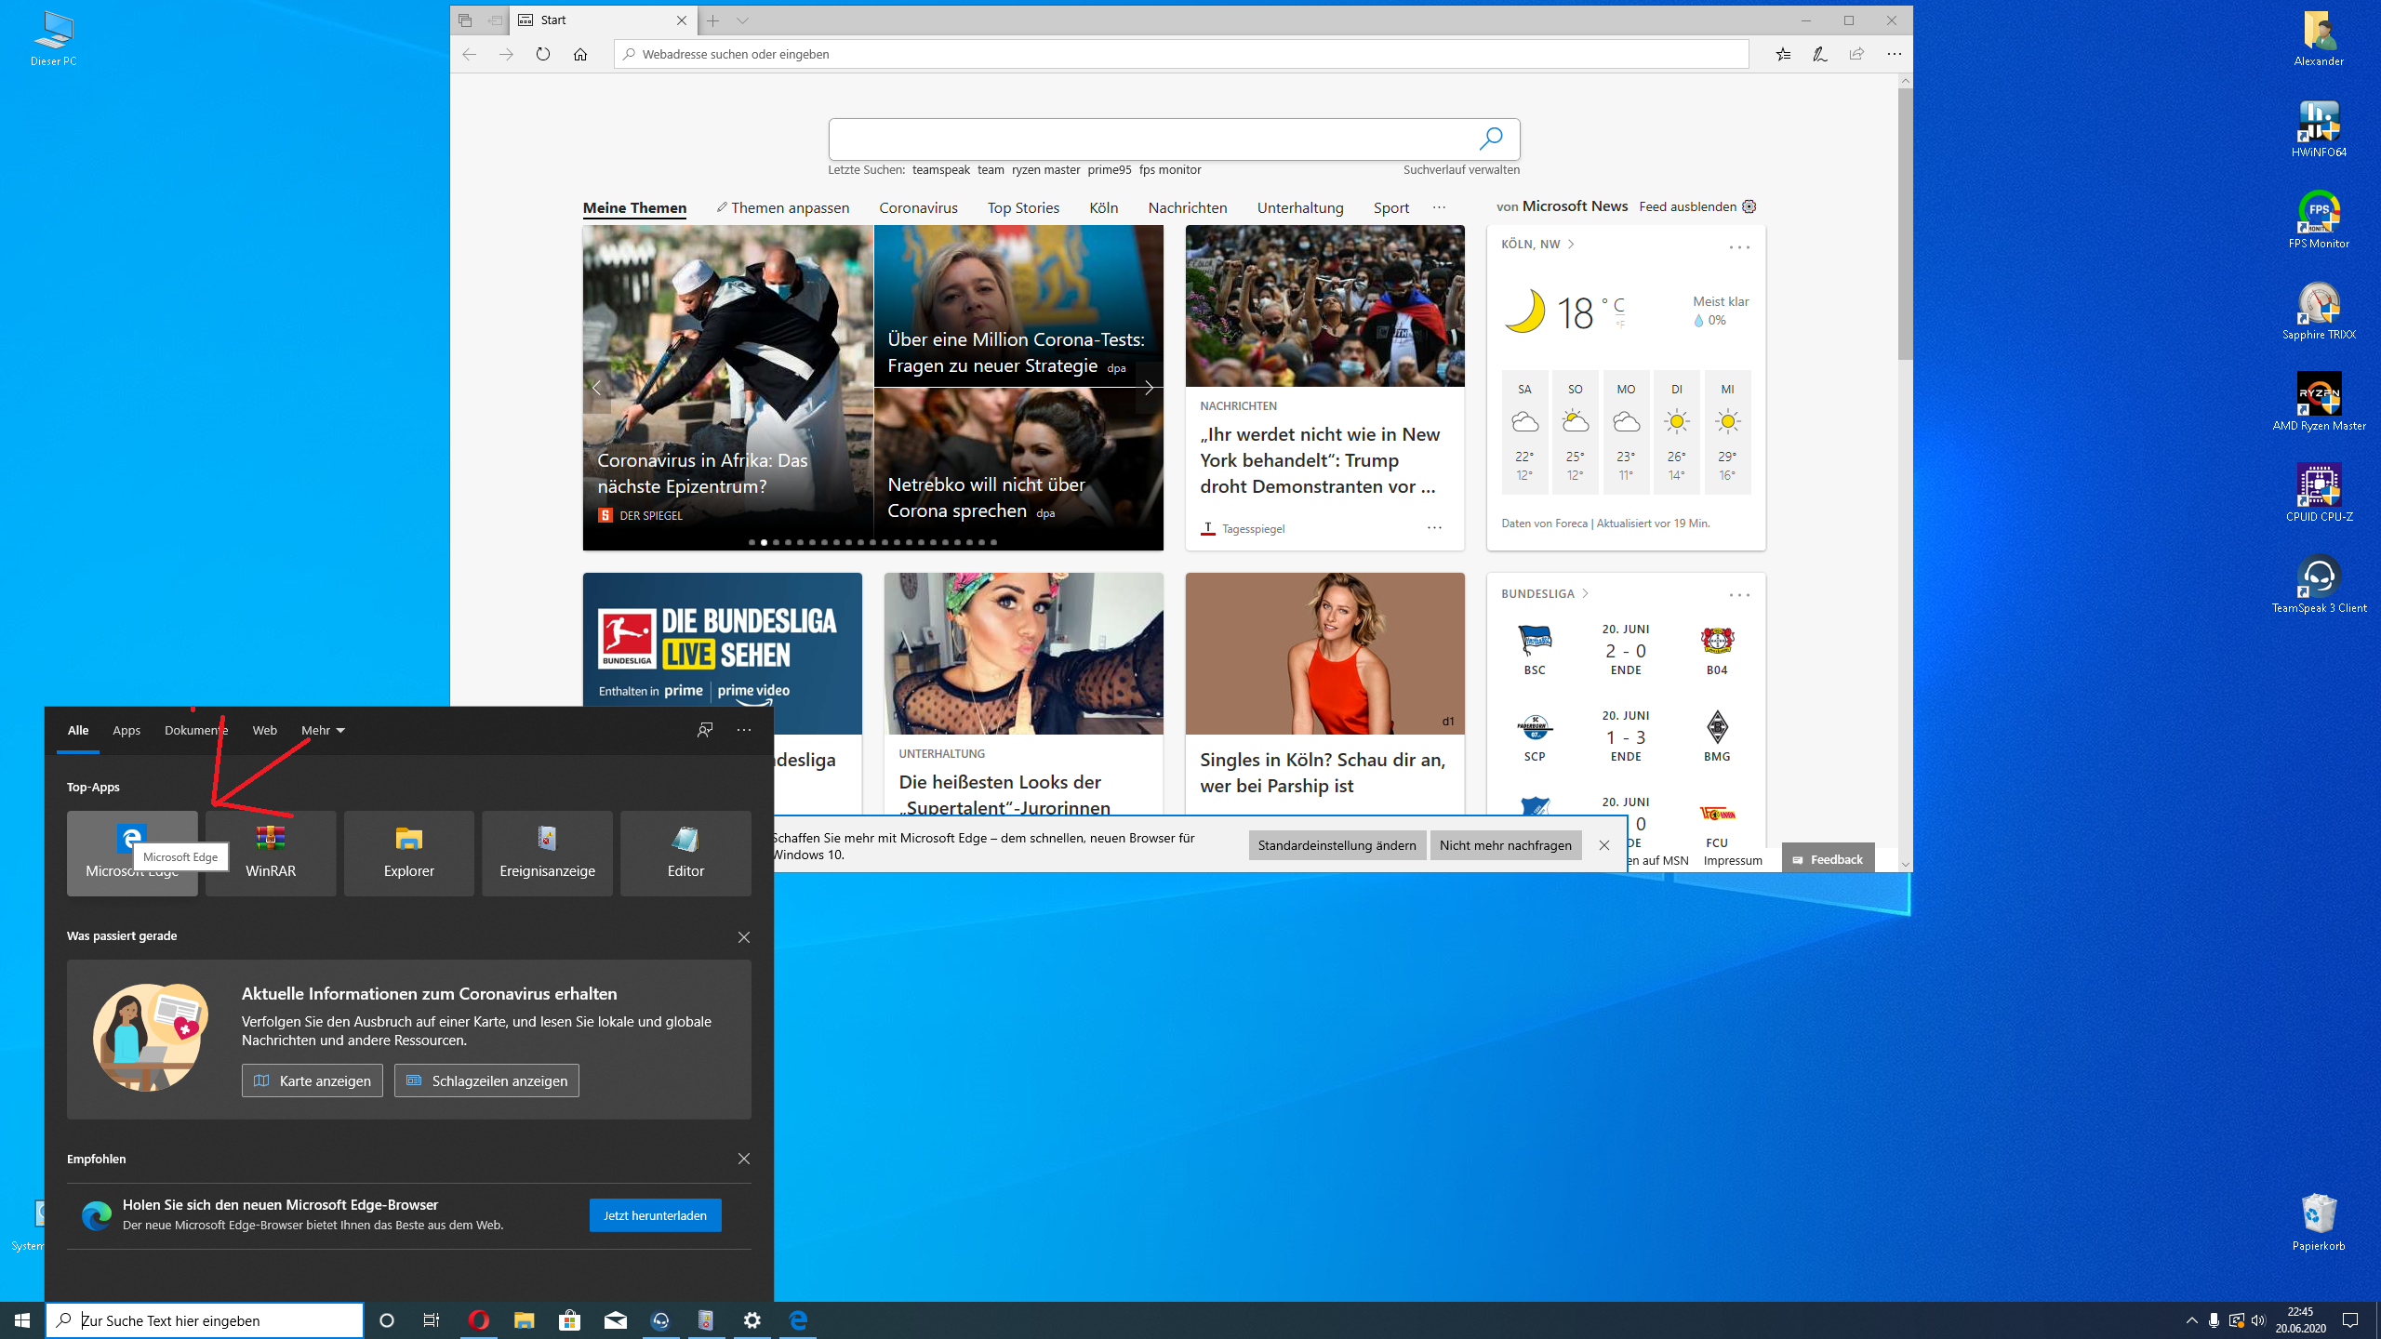Click the Standardeinstellung ändern button

tap(1337, 845)
